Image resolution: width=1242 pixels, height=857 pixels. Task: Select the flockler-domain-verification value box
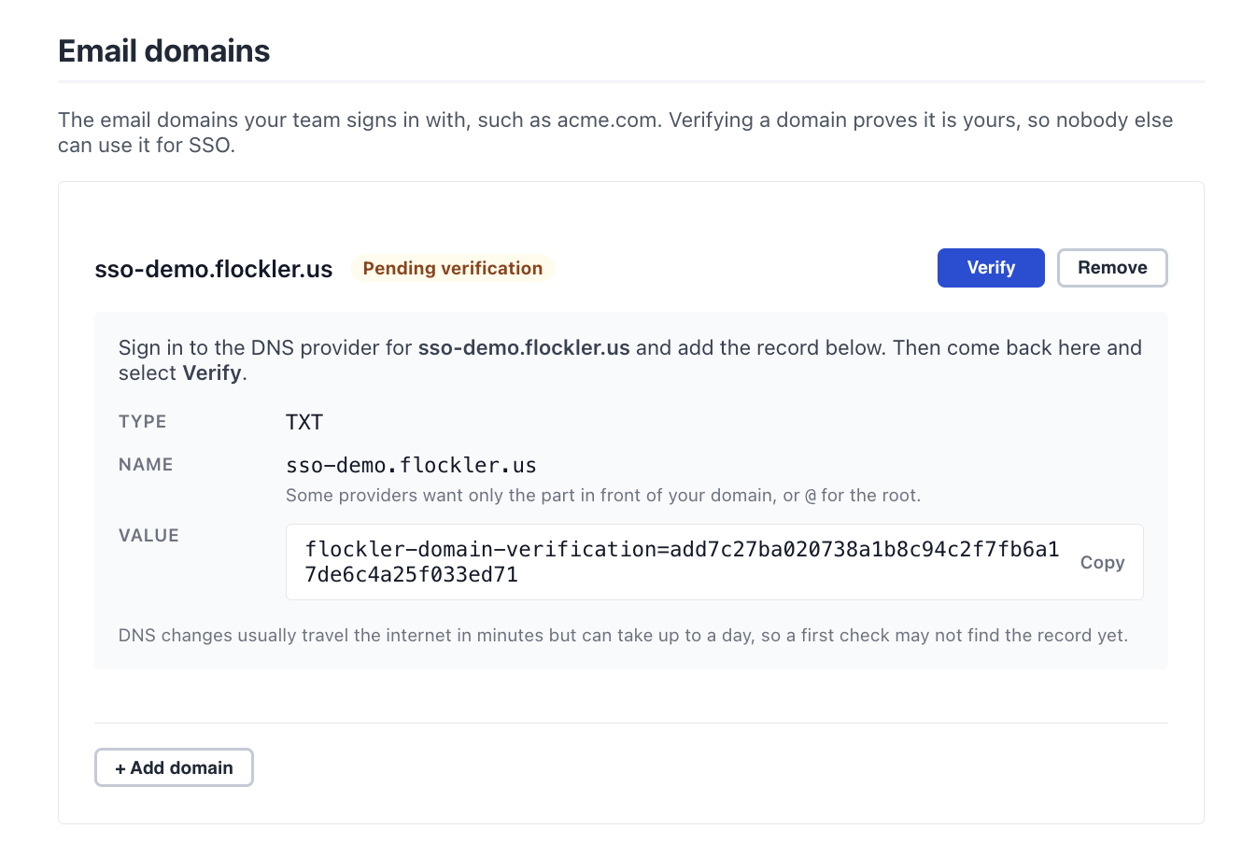tap(714, 562)
